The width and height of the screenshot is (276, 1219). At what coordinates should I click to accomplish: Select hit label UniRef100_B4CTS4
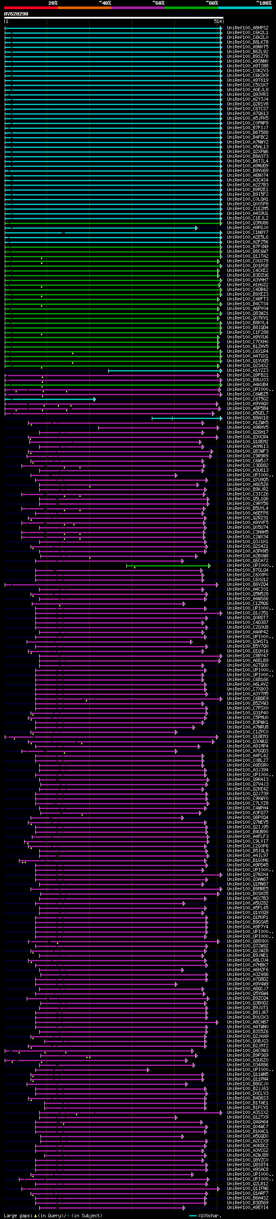pos(248,304)
